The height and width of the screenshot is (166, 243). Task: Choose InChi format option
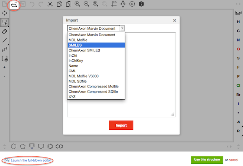[x=96, y=56]
